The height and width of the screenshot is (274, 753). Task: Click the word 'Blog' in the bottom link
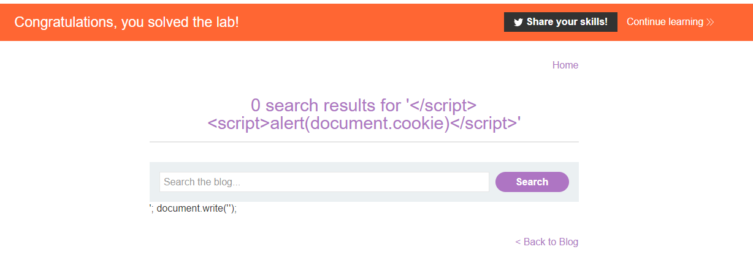pos(568,242)
